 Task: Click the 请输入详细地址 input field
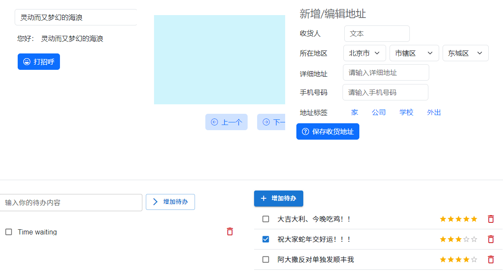click(x=386, y=72)
